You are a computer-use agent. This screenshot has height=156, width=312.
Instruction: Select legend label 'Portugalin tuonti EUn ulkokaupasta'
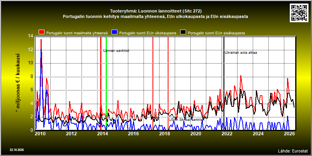tap(148, 33)
